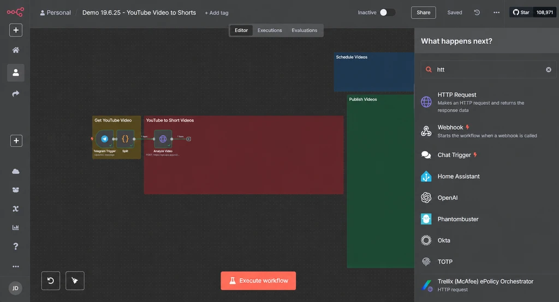Image resolution: width=559 pixels, height=302 pixels.
Task: Click the workflow title Demo 19.6.25
Action: tap(139, 13)
